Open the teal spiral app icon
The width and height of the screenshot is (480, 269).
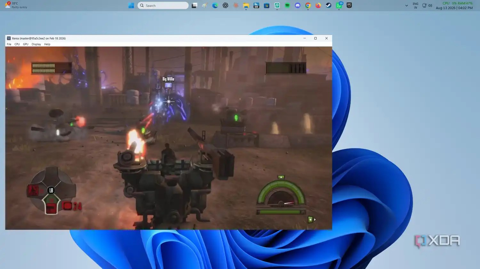point(277,5)
